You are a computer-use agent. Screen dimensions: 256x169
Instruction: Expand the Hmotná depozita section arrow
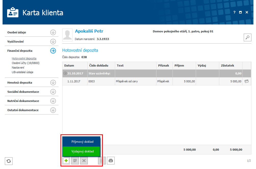coord(53,83)
